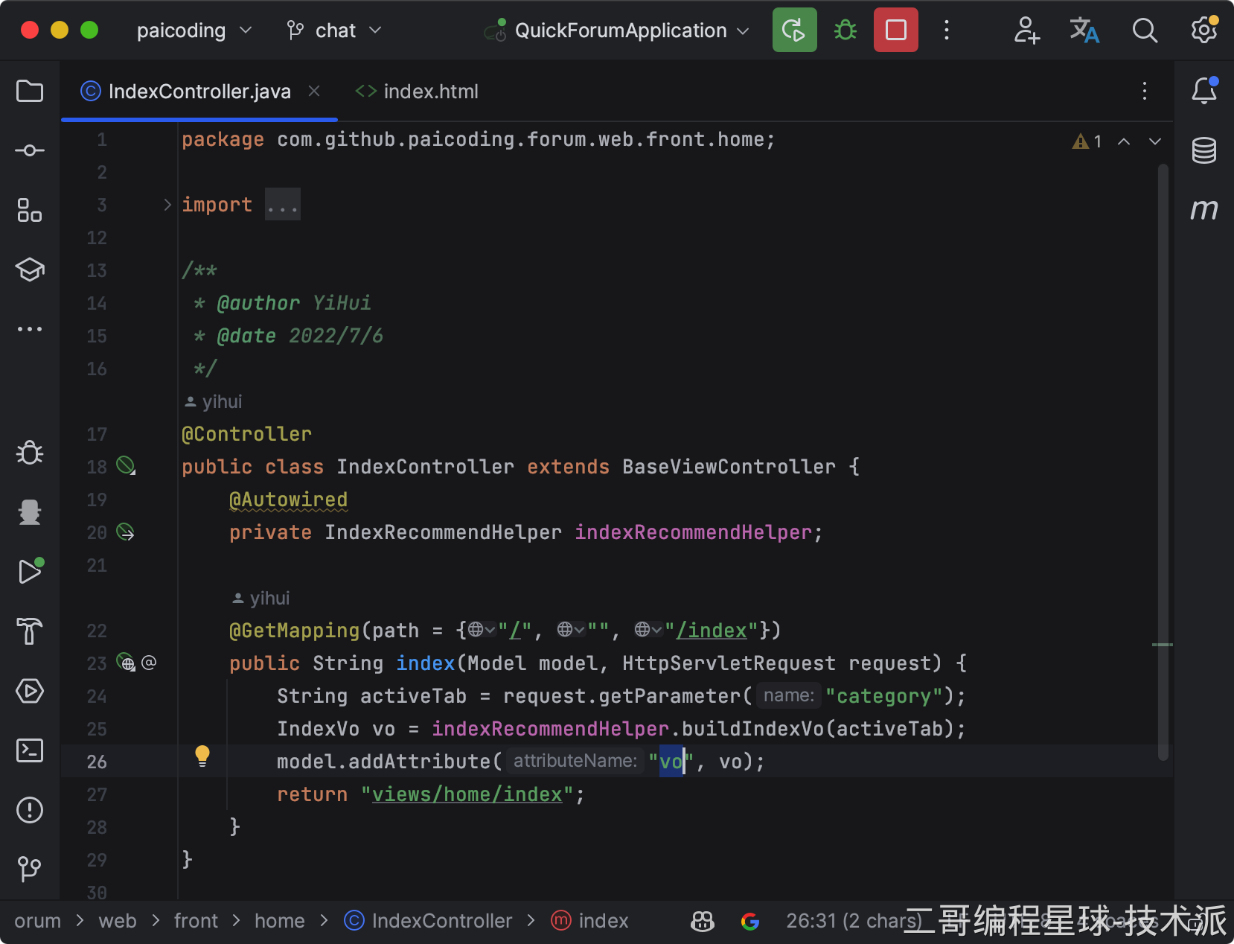Click the IndexController breadcrumb
The image size is (1234, 944).
pyautogui.click(x=429, y=921)
